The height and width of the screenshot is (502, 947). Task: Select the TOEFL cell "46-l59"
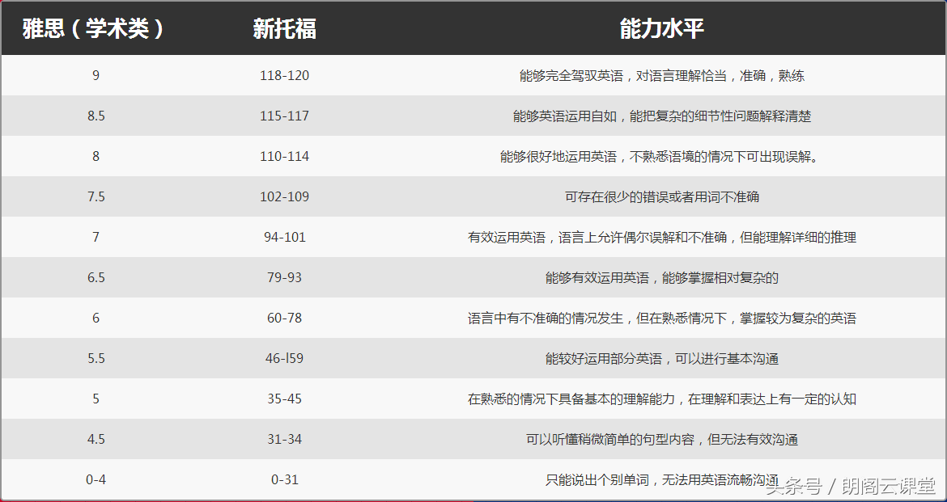284,358
